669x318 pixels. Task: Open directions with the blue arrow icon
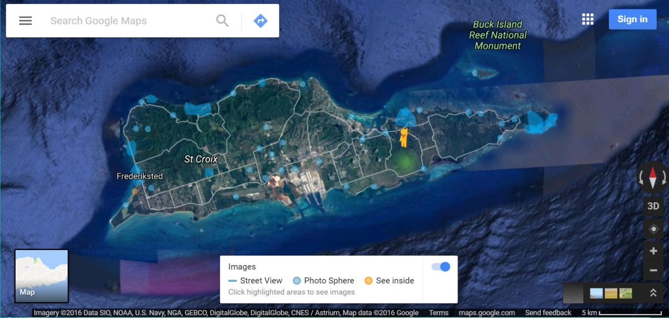tap(260, 21)
